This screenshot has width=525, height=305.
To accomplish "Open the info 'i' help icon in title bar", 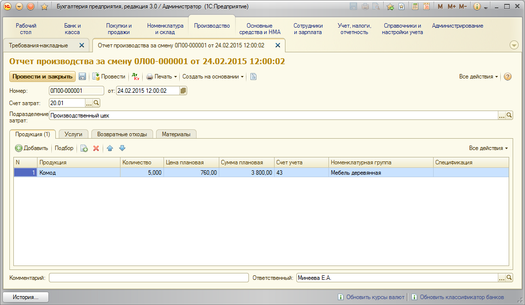I will pos(477,6).
